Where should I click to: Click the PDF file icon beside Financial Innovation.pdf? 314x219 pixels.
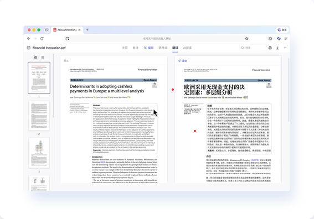pos(29,48)
